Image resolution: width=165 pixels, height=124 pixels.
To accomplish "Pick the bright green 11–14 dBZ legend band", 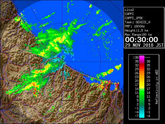I will tap(142, 92).
